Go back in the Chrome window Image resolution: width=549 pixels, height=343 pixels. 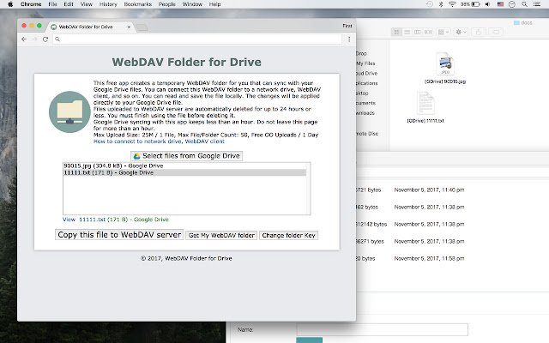click(24, 39)
